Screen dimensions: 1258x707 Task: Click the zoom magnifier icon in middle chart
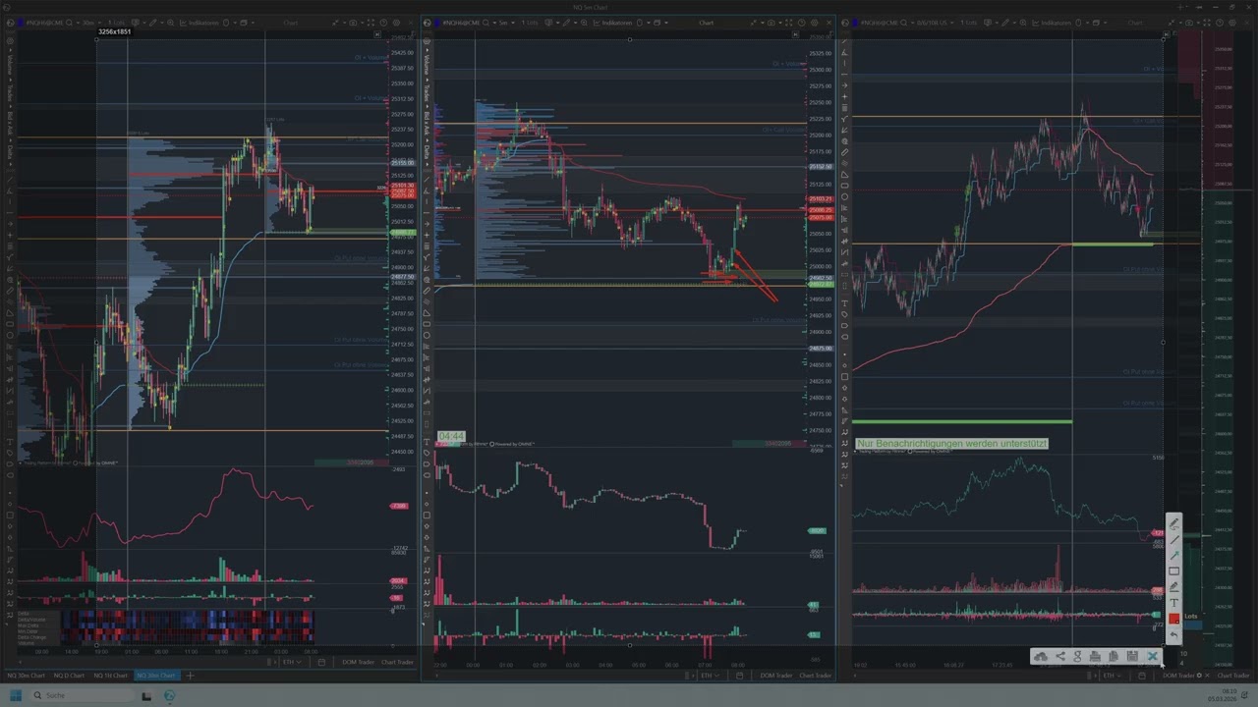pyautogui.click(x=584, y=23)
